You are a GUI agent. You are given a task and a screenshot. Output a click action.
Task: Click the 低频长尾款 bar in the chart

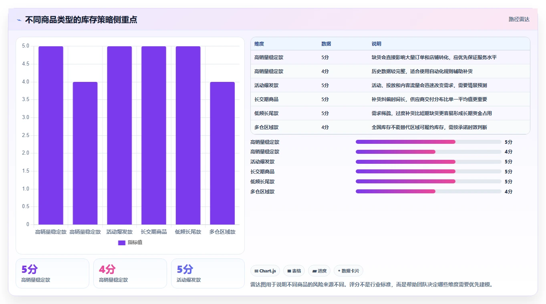[x=188, y=135]
